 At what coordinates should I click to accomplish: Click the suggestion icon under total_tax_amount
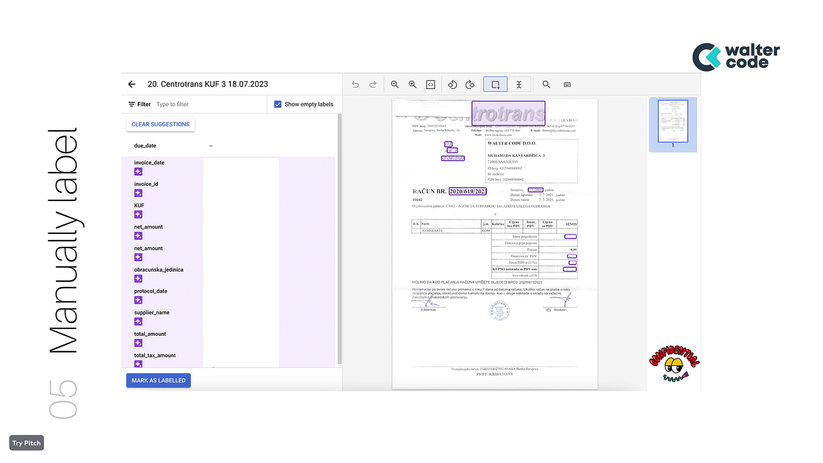138,364
